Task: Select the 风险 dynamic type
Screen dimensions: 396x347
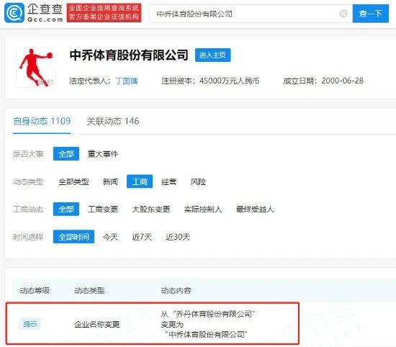Action: [x=198, y=181]
